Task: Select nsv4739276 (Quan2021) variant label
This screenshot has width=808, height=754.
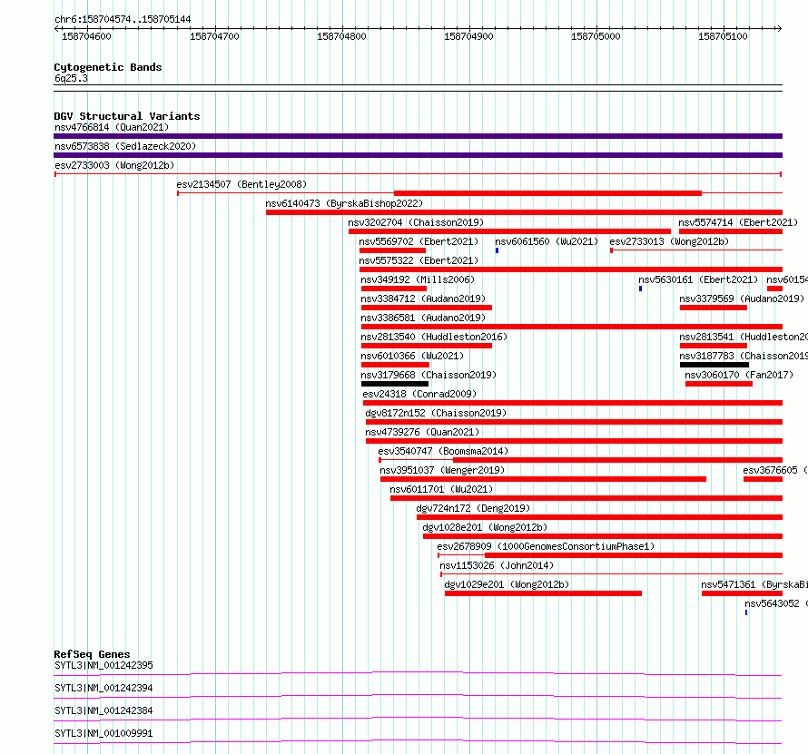Action: (422, 432)
